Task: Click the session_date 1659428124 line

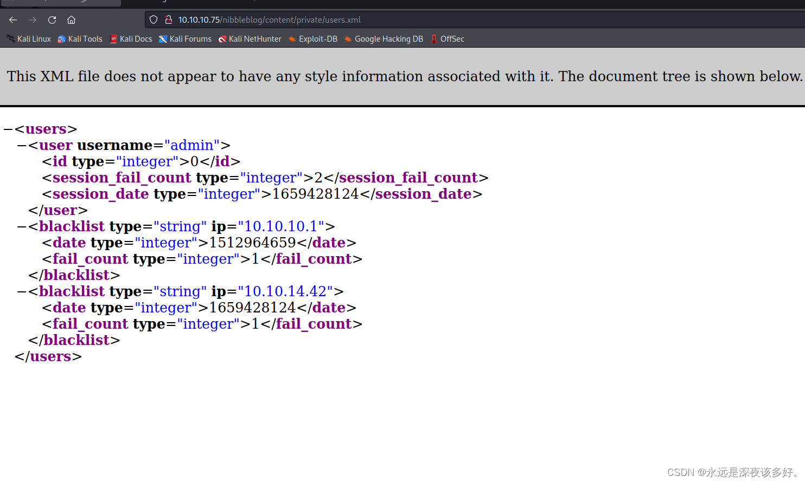Action: [x=262, y=194]
